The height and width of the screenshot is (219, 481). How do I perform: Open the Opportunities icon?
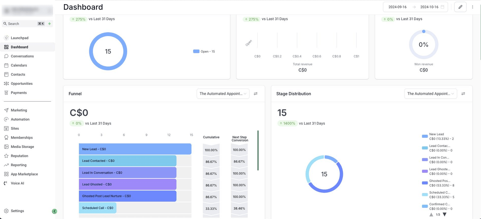[x=6, y=83]
